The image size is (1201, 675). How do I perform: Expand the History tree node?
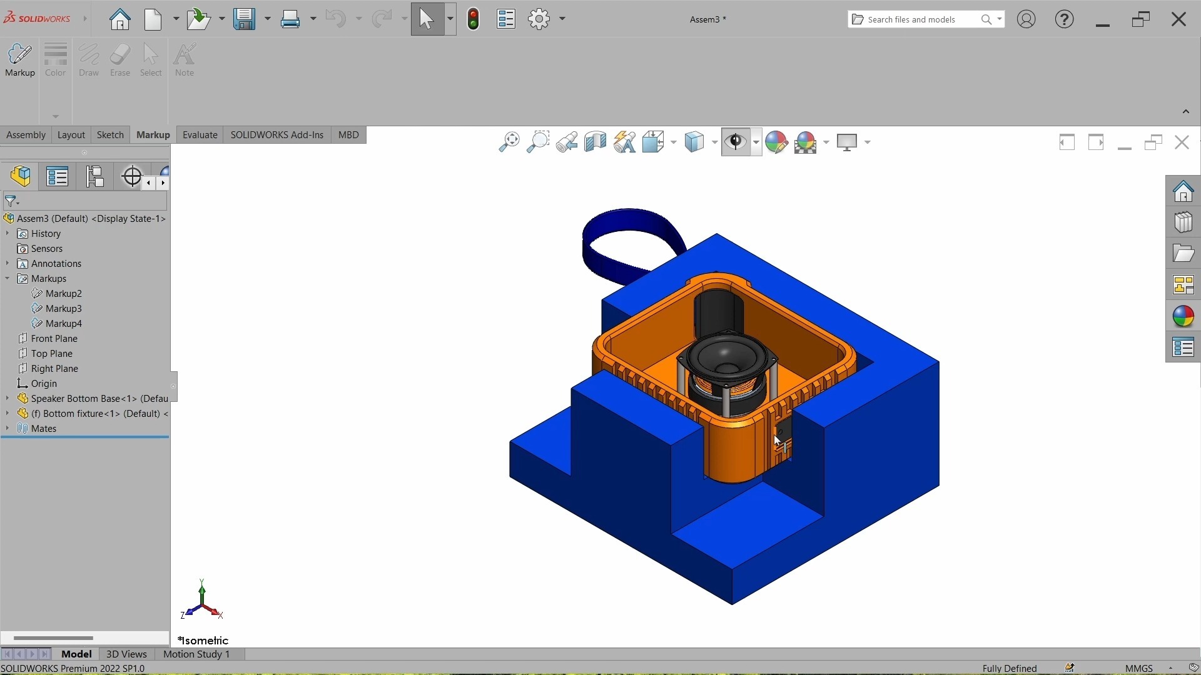click(8, 234)
